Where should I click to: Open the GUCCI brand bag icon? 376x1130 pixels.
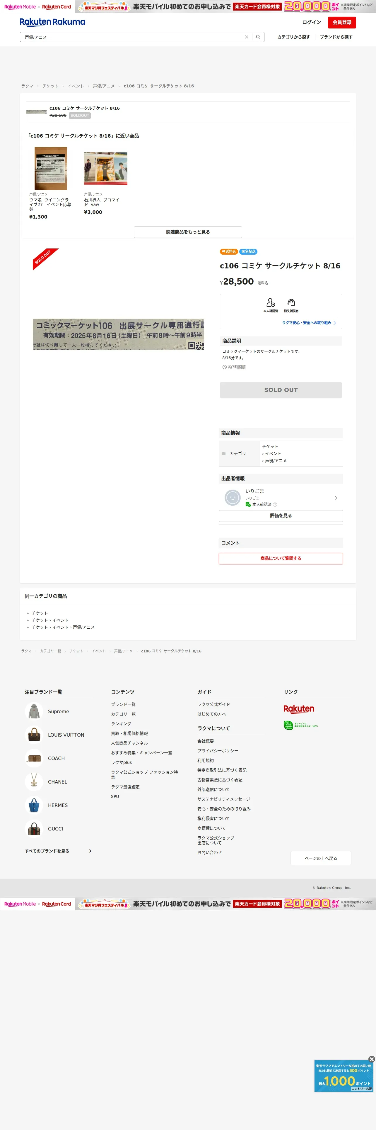pos(34,829)
